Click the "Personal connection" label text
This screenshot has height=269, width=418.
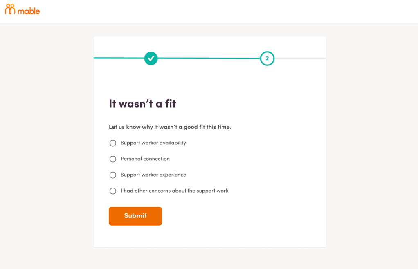click(145, 159)
